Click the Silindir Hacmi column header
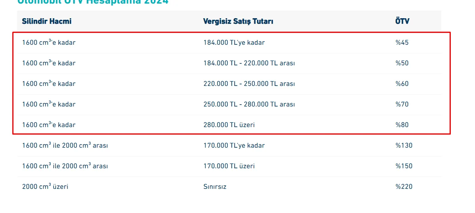475x213 pixels. click(x=47, y=21)
